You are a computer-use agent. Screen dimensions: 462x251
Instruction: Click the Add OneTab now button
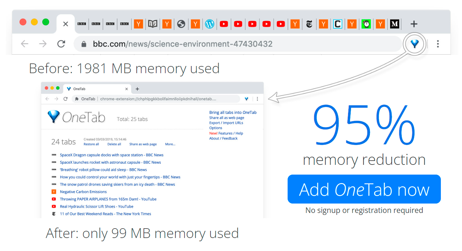tap(364, 189)
